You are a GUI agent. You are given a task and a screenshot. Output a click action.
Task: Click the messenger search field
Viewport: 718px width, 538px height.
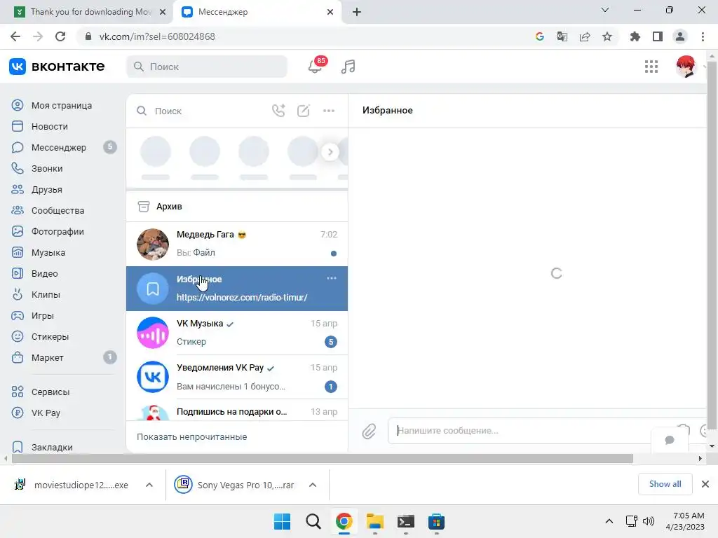201,111
